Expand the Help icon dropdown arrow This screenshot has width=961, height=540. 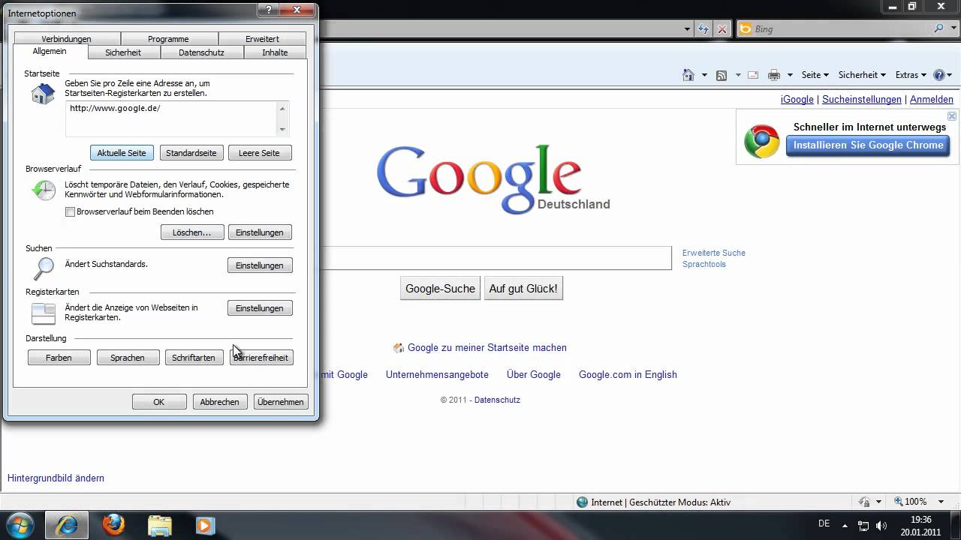[950, 75]
